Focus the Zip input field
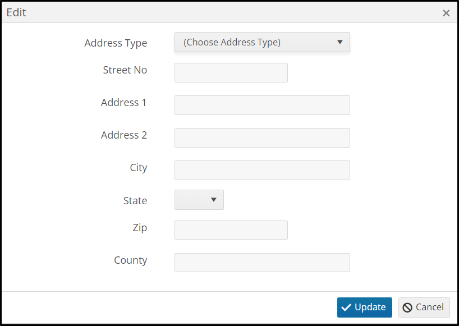This screenshot has width=459, height=326. tap(231, 230)
